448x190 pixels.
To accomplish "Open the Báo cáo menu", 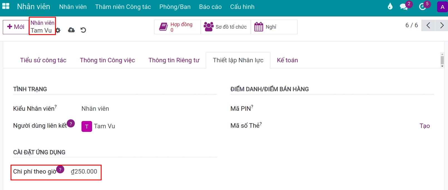I will pyautogui.click(x=210, y=7).
